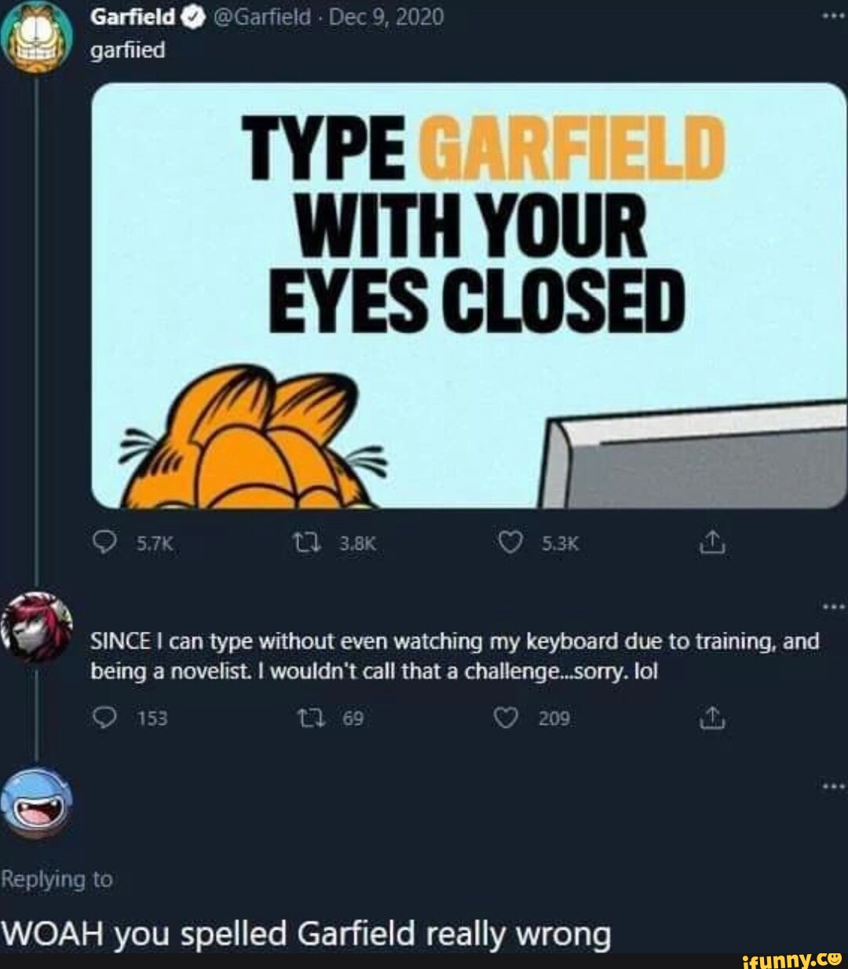Click the reply icon on Garfield's tweet
This screenshot has width=848, height=969.
click(104, 540)
